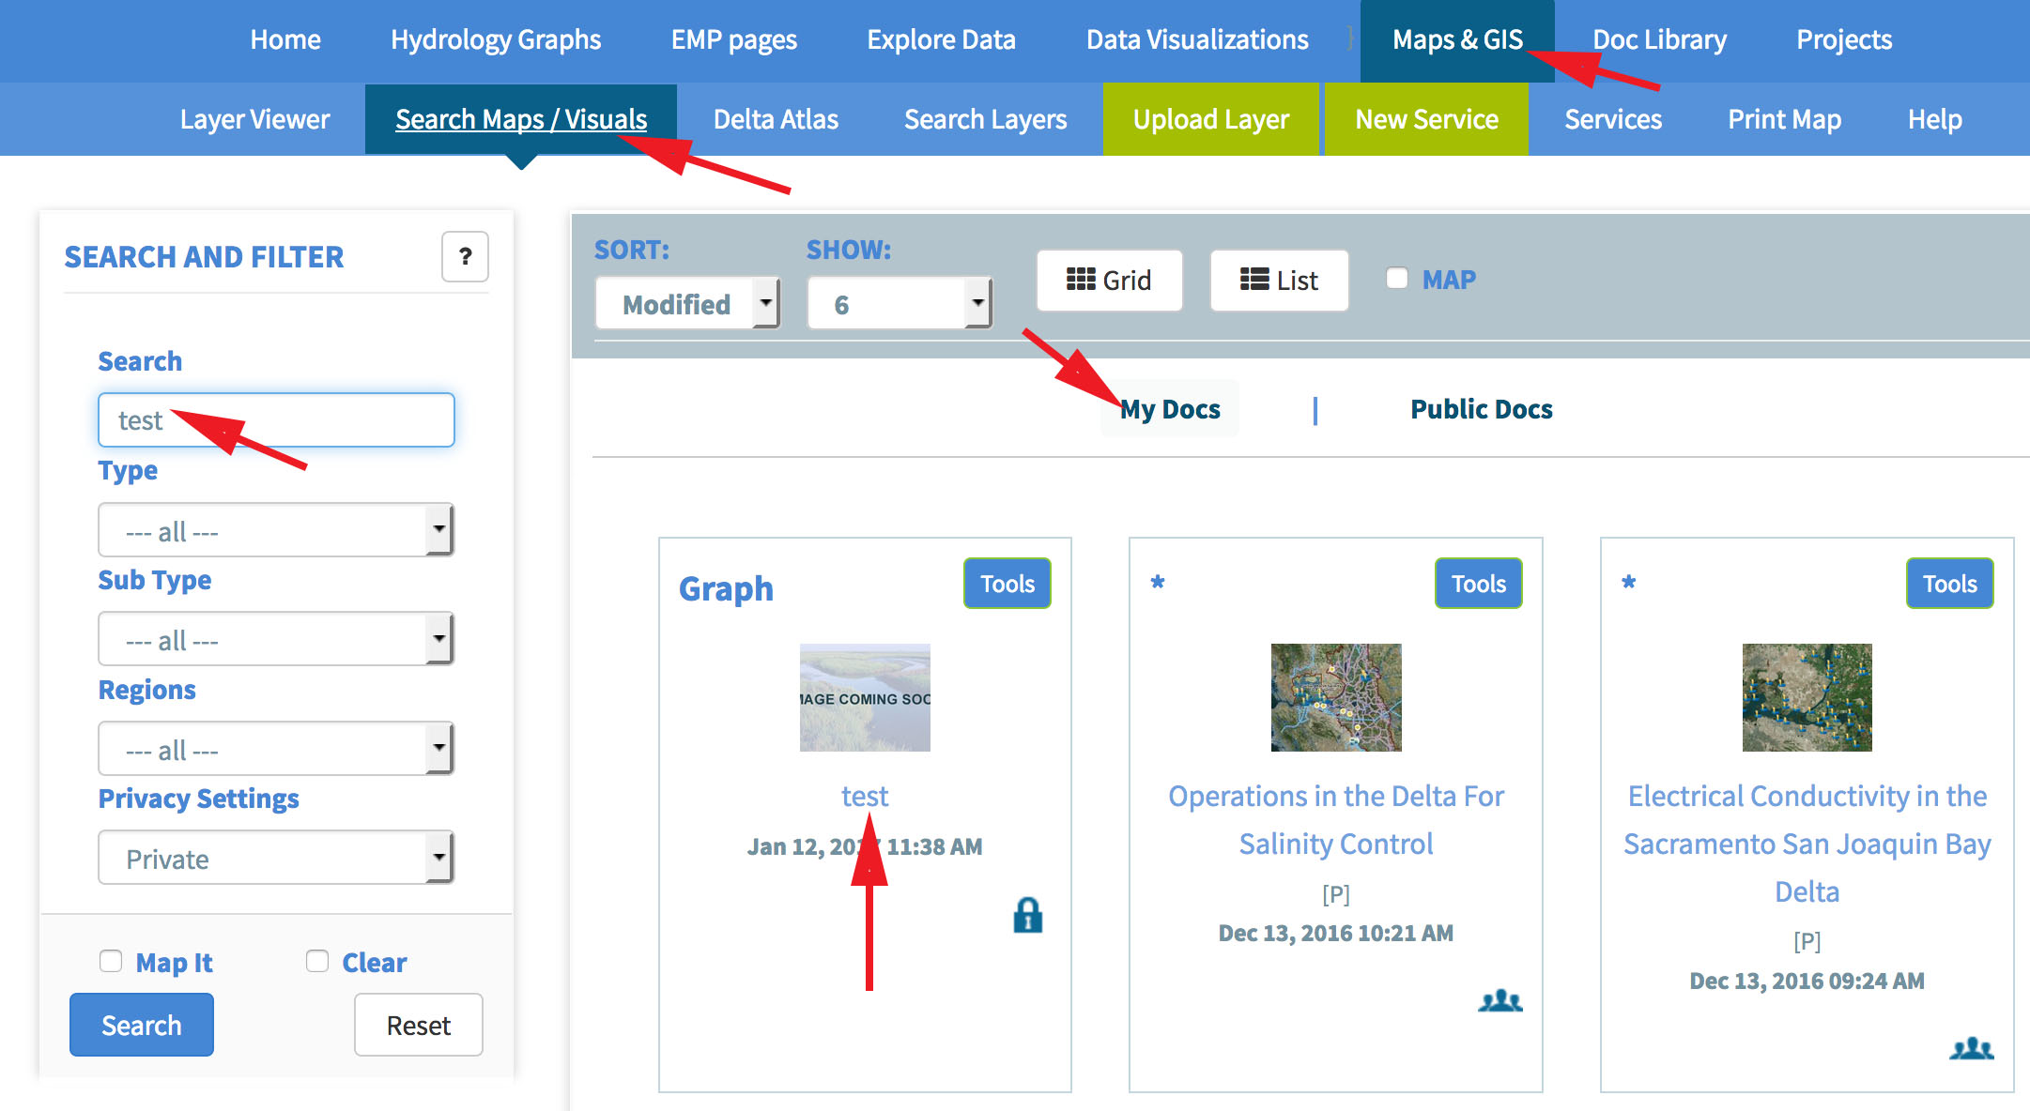This screenshot has width=2030, height=1111.
Task: Click the Reset button
Action: 418,1025
